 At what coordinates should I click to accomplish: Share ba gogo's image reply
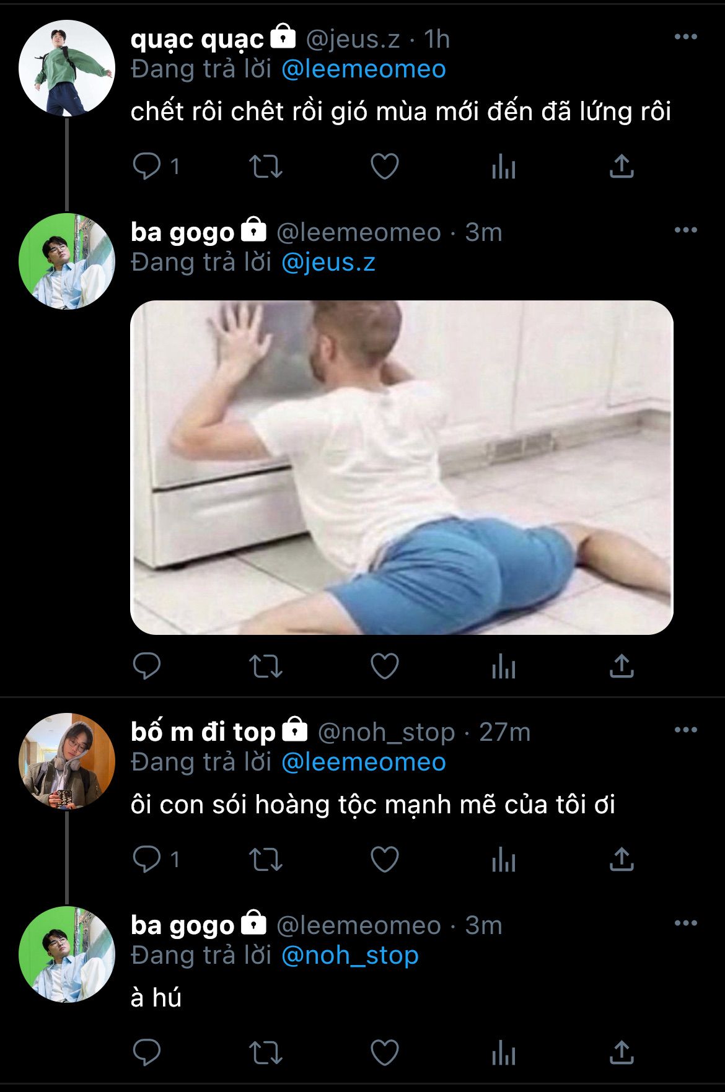click(622, 666)
